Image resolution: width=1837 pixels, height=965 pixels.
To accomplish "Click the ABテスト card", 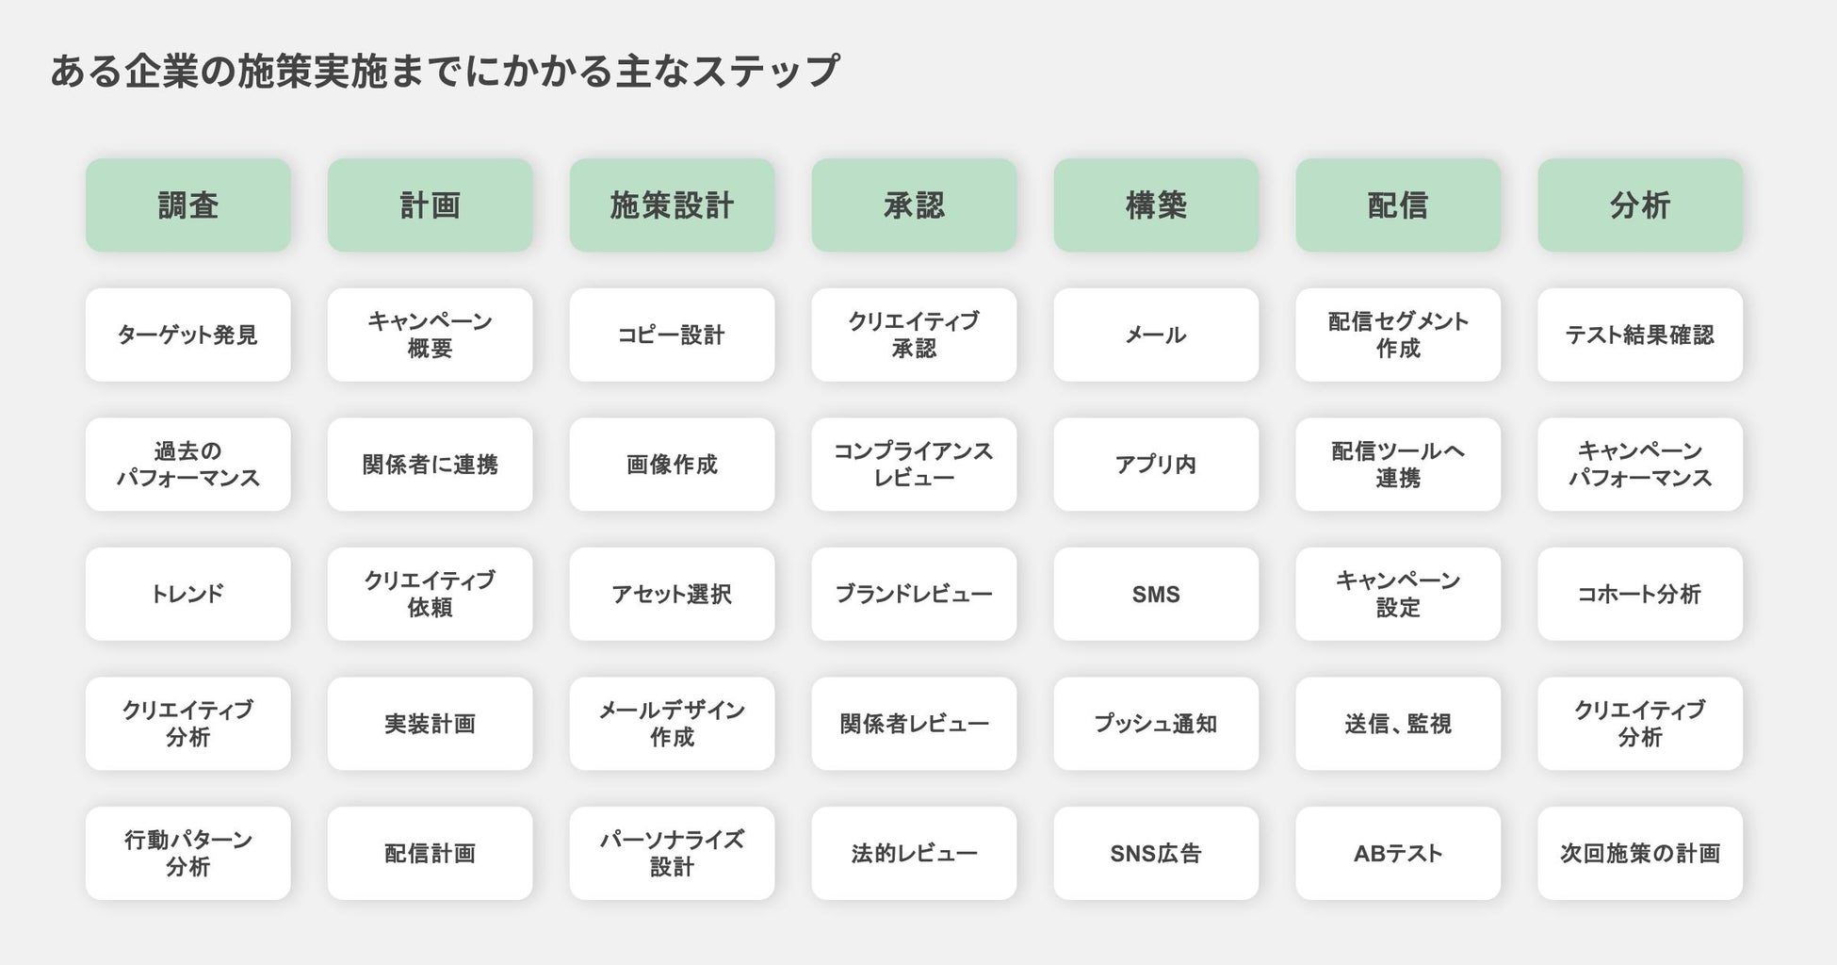I will 1398,853.
